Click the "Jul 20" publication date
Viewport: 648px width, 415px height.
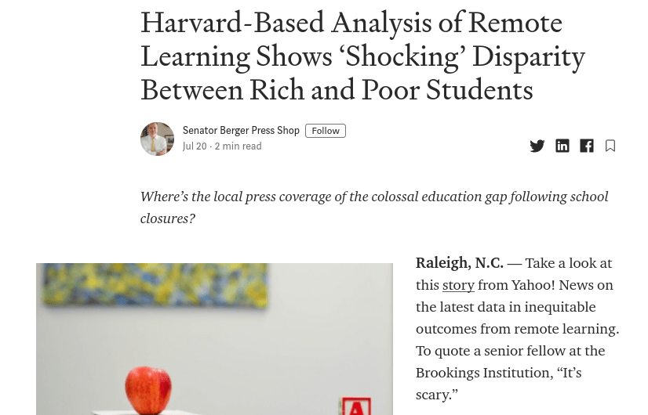pyautogui.click(x=195, y=146)
